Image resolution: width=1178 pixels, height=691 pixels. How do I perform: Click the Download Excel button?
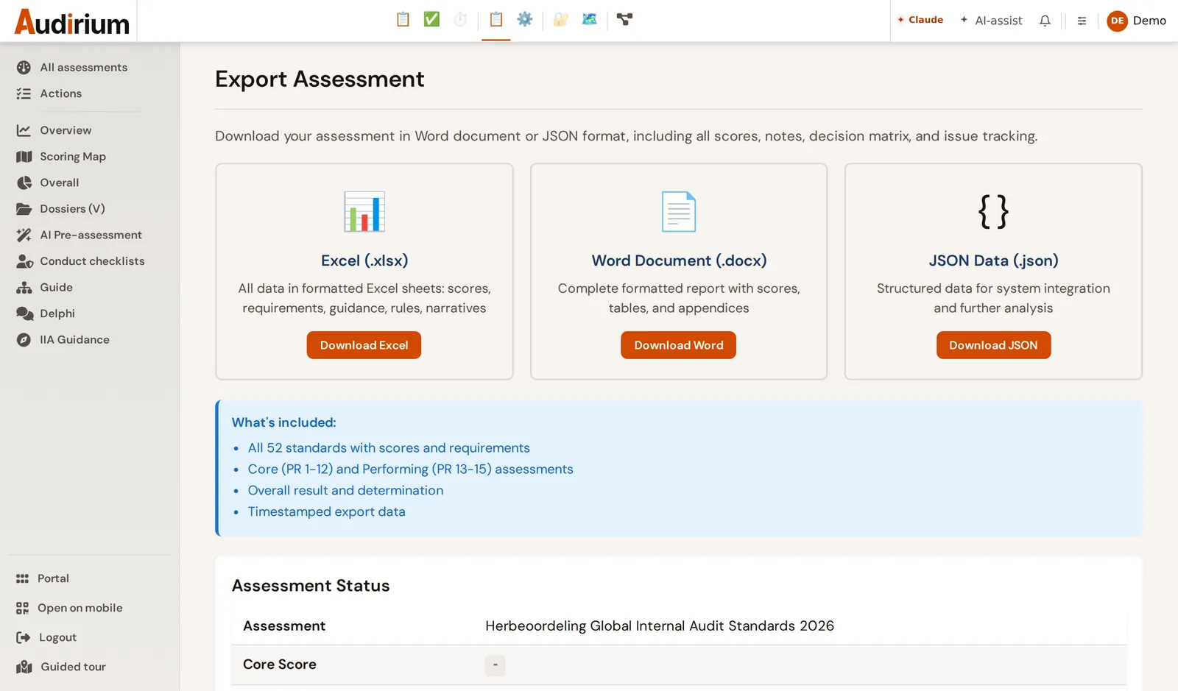[x=364, y=345]
